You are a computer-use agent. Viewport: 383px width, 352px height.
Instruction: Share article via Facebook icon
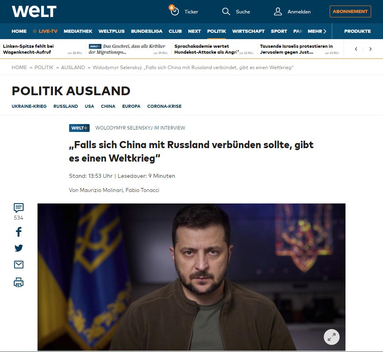click(19, 232)
